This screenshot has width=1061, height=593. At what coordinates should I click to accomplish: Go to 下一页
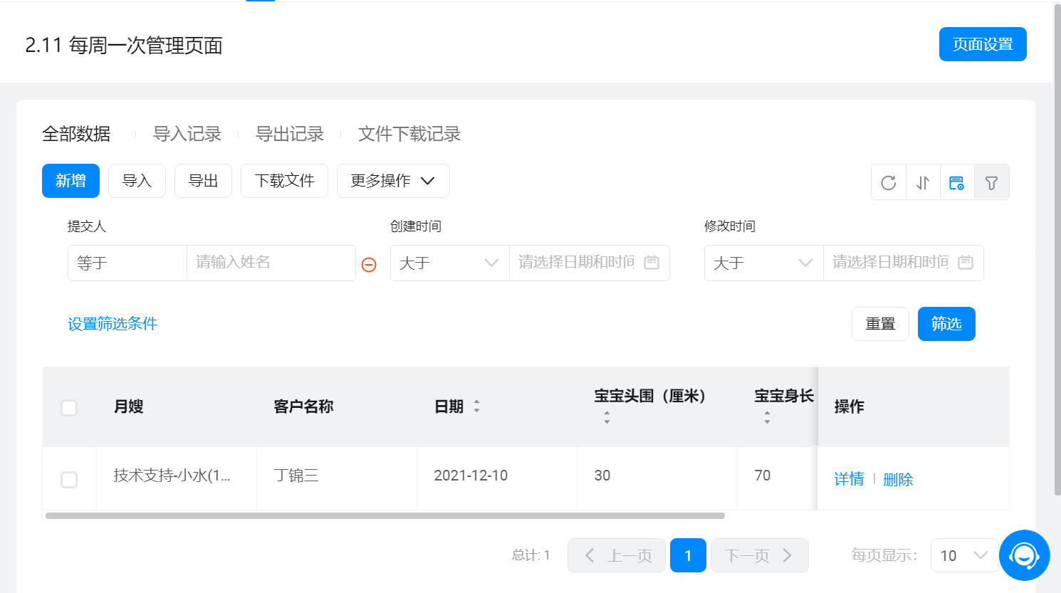click(760, 555)
